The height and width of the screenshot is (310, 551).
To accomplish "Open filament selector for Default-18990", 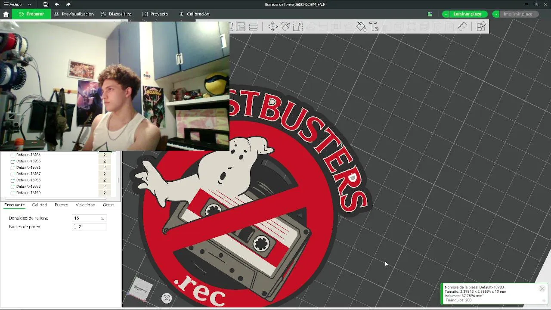I will [104, 193].
